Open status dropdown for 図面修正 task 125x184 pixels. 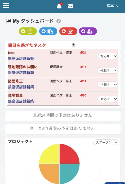click(x=108, y=85)
